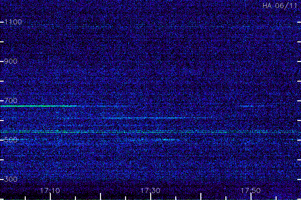Click the 17:10 time axis label

50,191
